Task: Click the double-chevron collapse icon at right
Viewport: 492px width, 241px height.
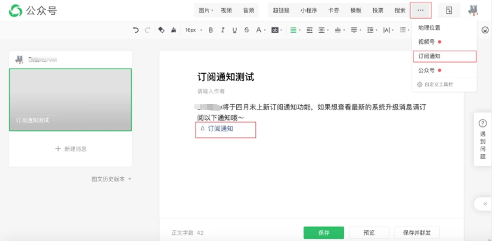Action: pos(485,204)
